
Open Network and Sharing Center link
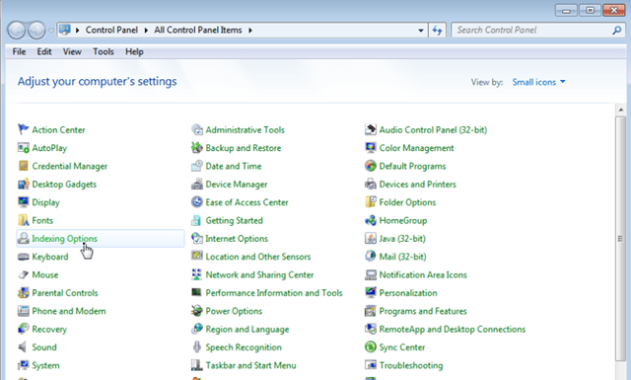tap(259, 274)
